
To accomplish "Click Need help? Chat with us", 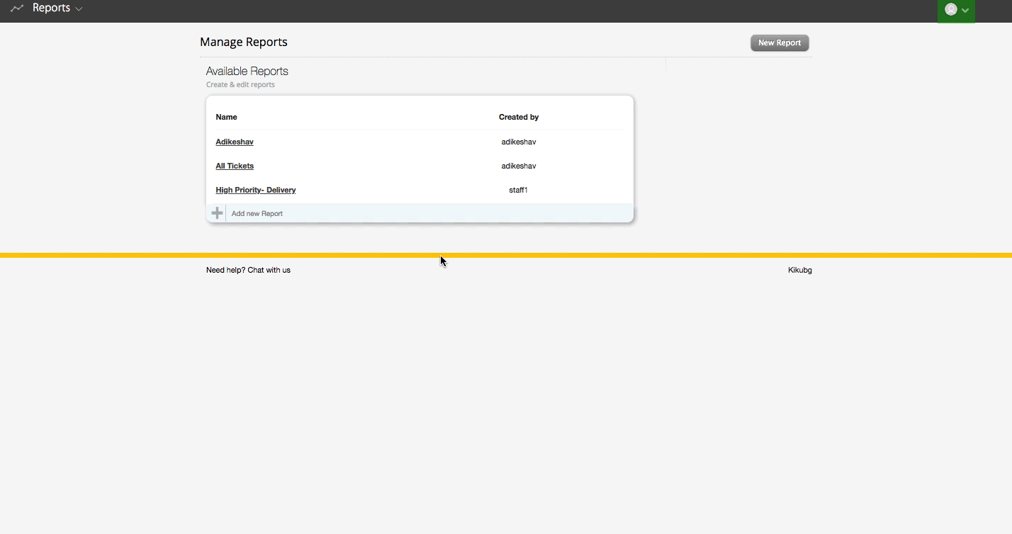I will pos(249,270).
